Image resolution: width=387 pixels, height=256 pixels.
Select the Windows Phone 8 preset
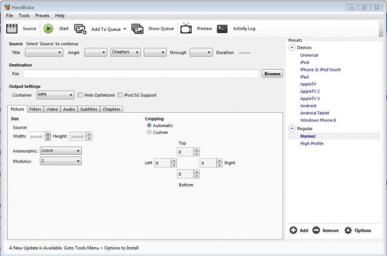pyautogui.click(x=318, y=120)
